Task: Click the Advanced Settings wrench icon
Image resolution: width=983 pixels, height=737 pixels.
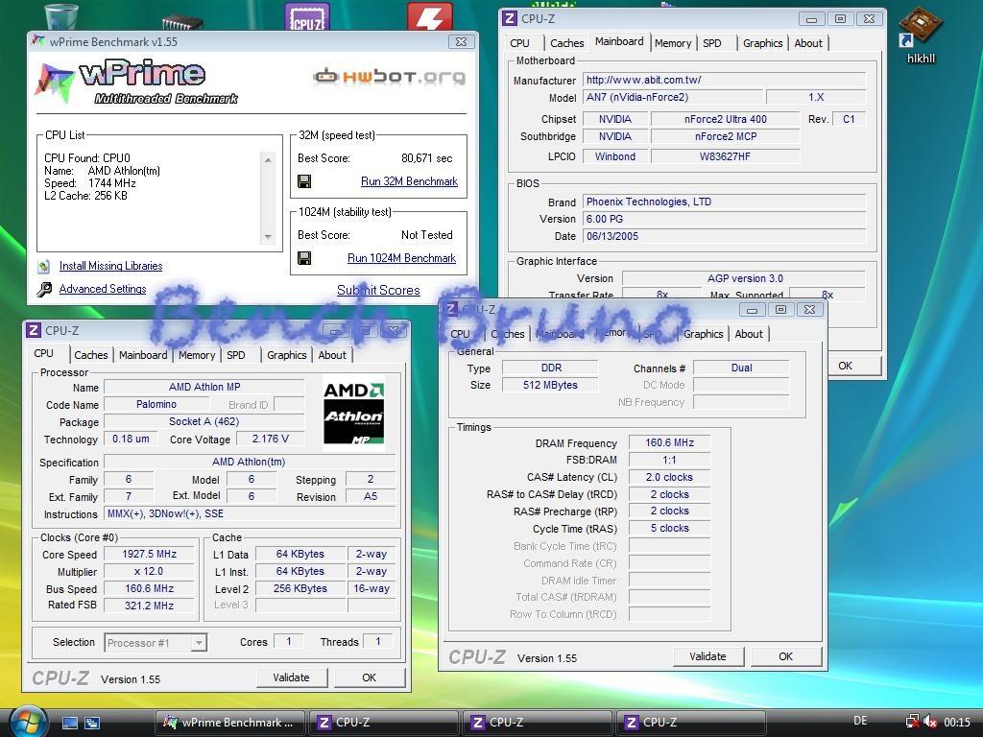Action: (x=44, y=289)
